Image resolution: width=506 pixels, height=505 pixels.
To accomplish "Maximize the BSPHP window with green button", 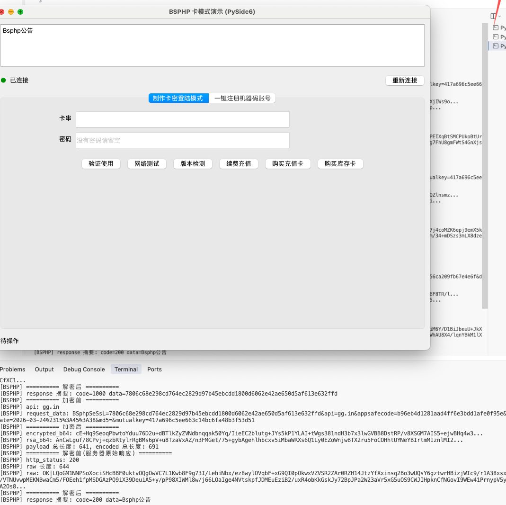I will click(20, 12).
